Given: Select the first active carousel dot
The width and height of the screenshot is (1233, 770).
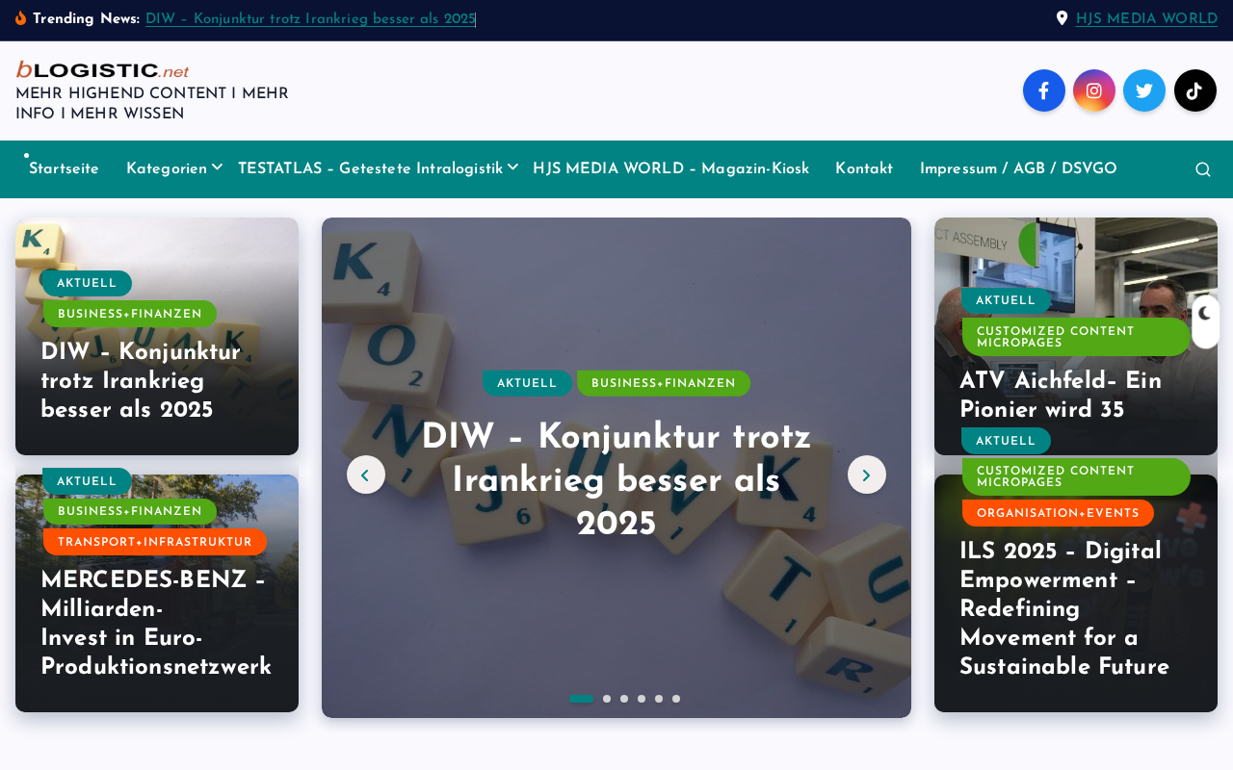Looking at the screenshot, I should tap(581, 699).
